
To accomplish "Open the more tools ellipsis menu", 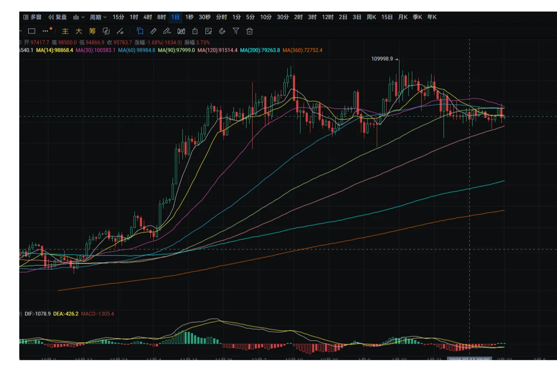I will (x=46, y=31).
